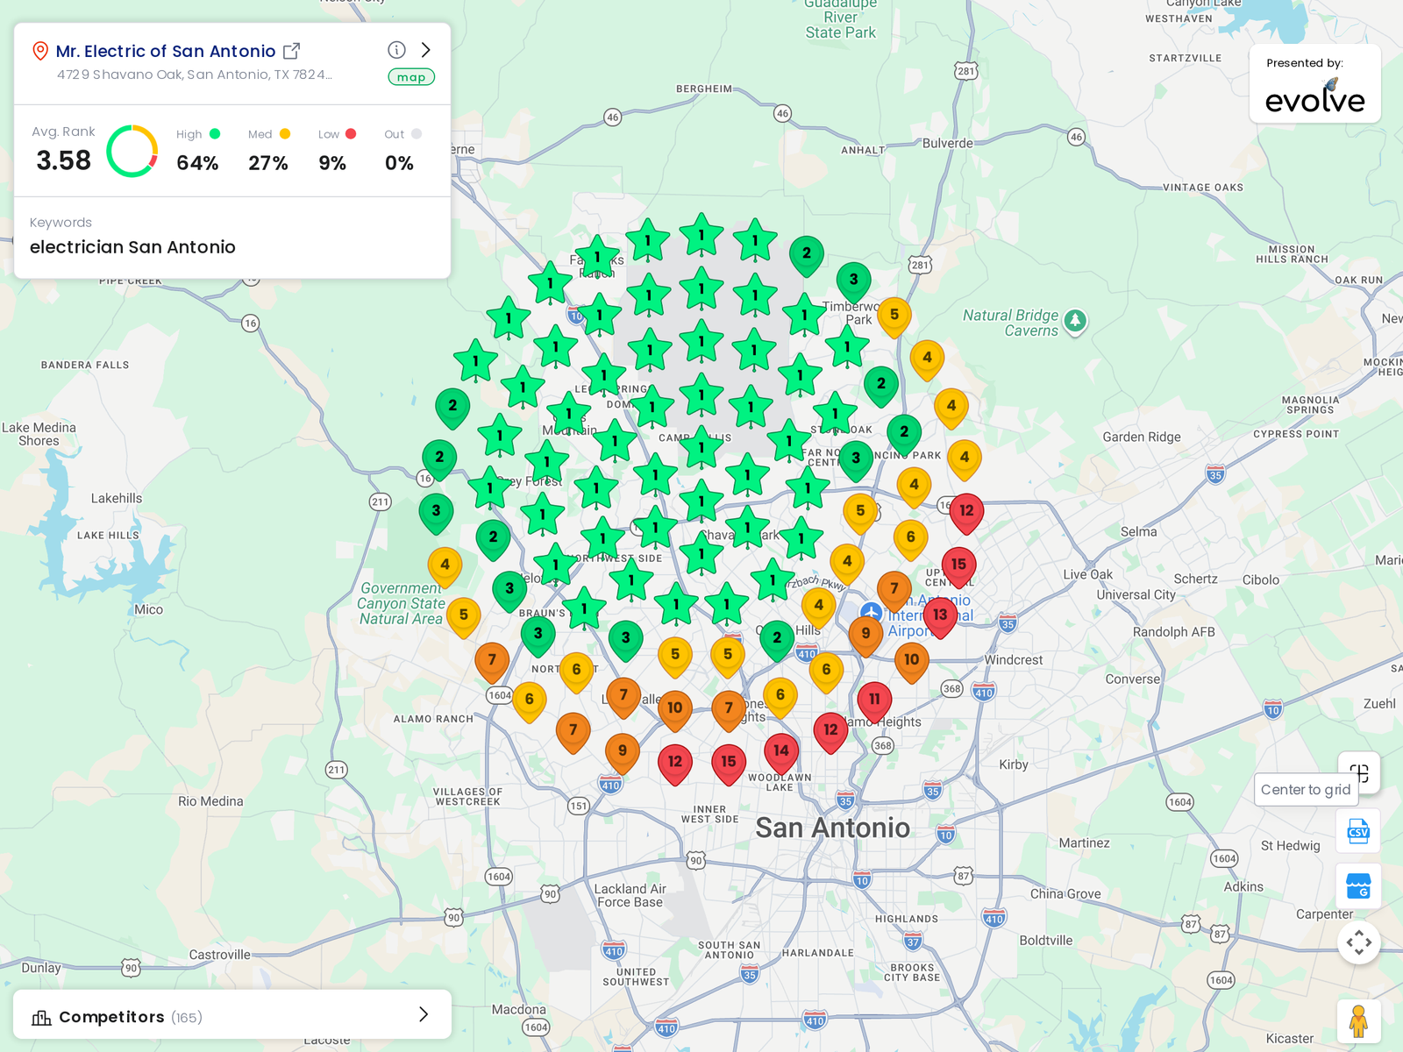
Task: Click the map pan direction control
Action: coord(1359,942)
